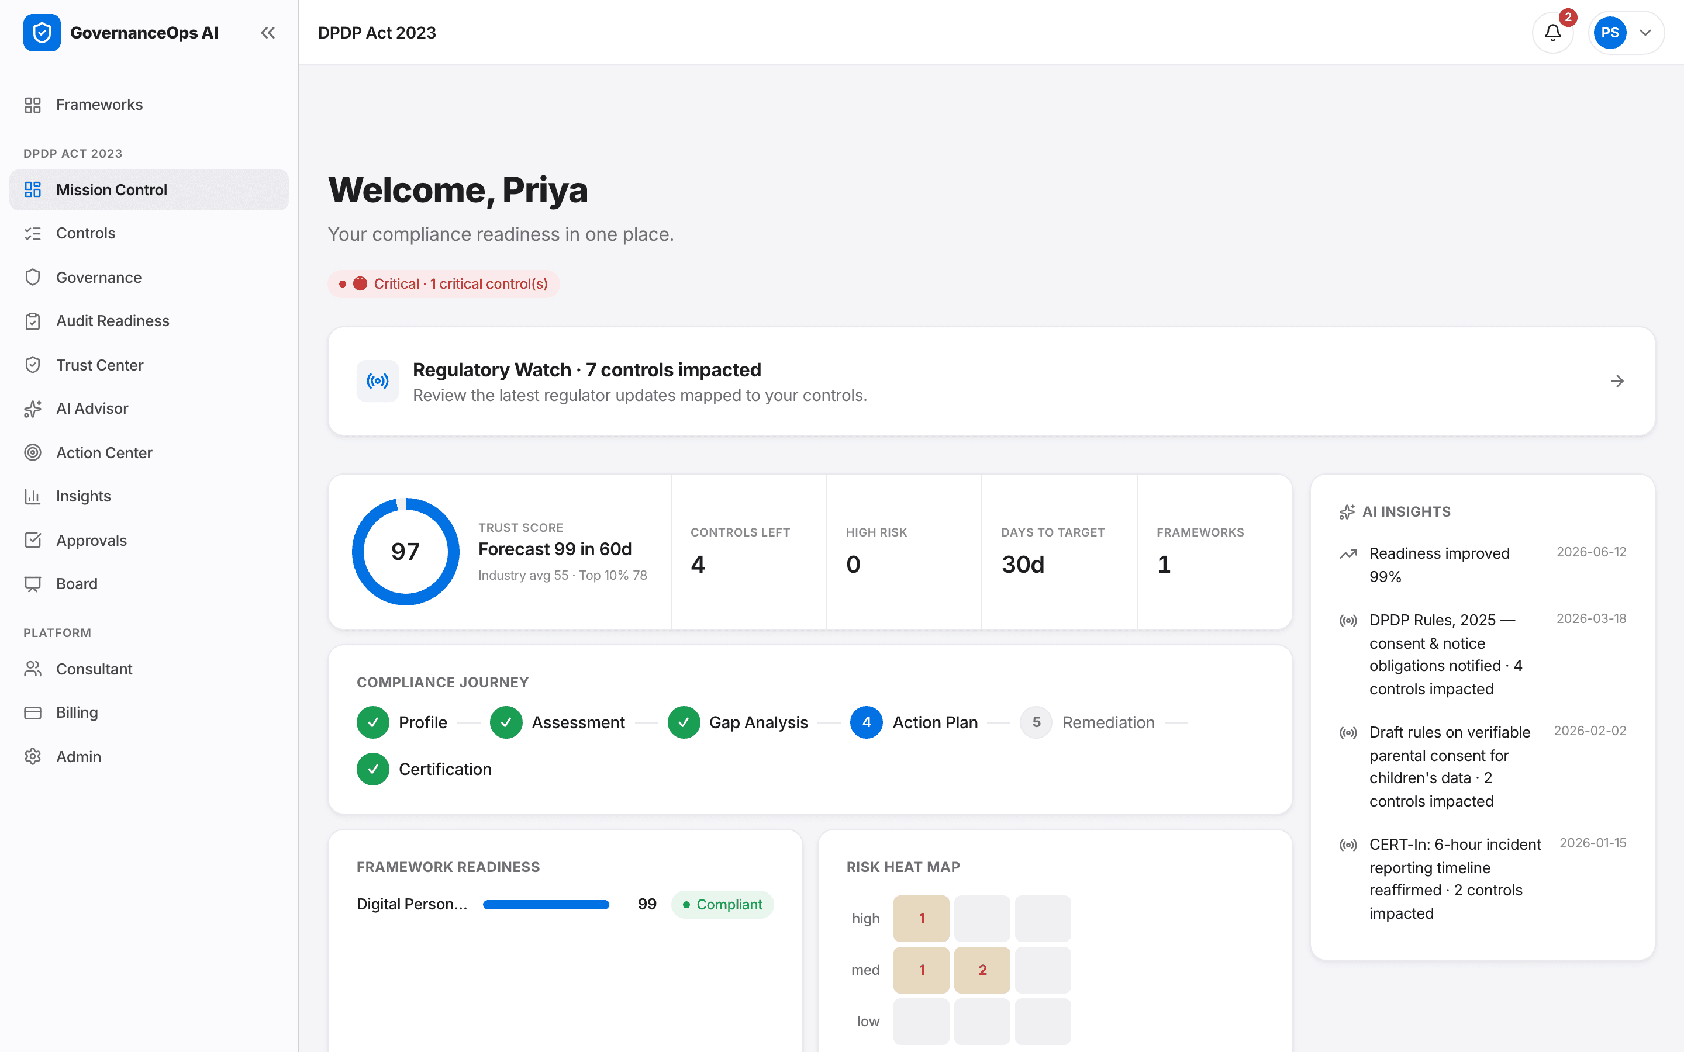
Task: Click the Gap Analysis step checkmark
Action: coord(684,723)
